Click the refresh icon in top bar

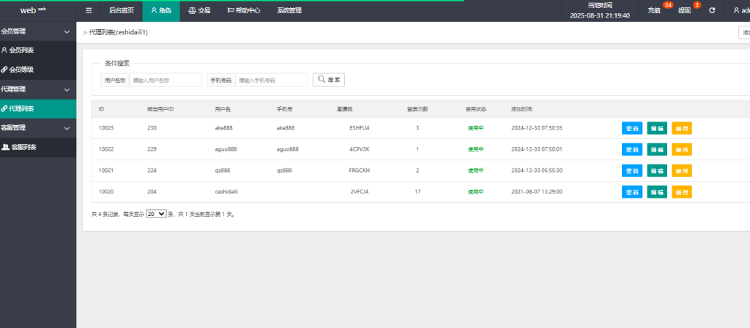coord(711,11)
